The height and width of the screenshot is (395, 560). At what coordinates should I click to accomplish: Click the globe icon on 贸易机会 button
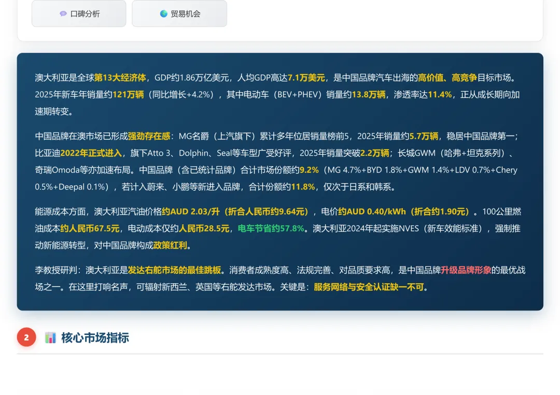click(x=164, y=13)
